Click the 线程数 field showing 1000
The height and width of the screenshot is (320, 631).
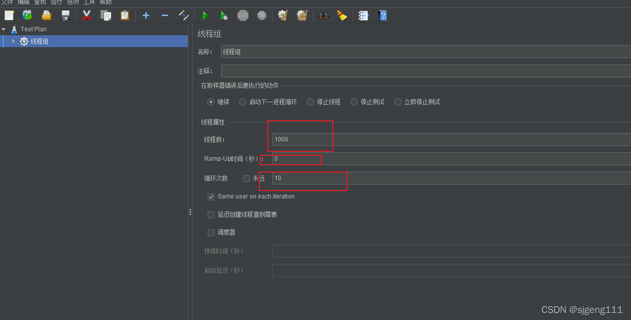pos(451,139)
